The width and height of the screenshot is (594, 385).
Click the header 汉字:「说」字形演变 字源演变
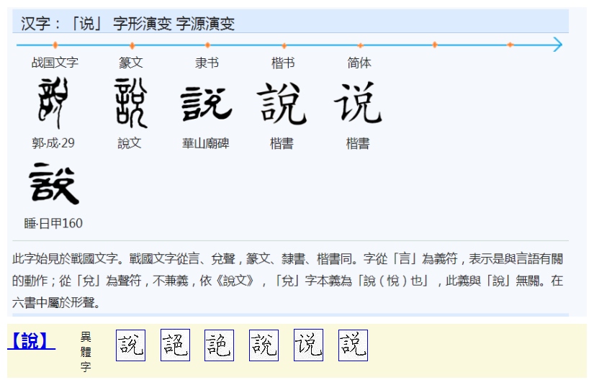click(x=128, y=24)
